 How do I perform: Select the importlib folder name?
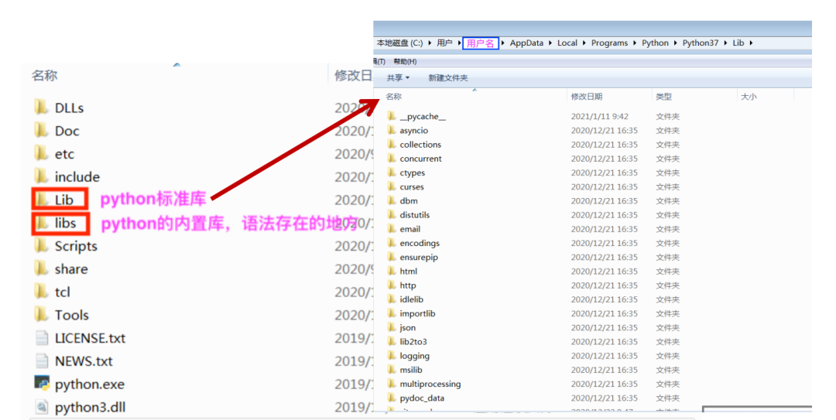click(x=417, y=313)
